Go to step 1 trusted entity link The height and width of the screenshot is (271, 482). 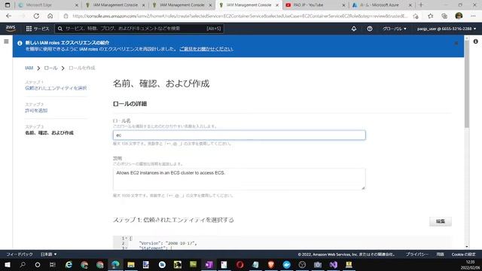(x=56, y=88)
